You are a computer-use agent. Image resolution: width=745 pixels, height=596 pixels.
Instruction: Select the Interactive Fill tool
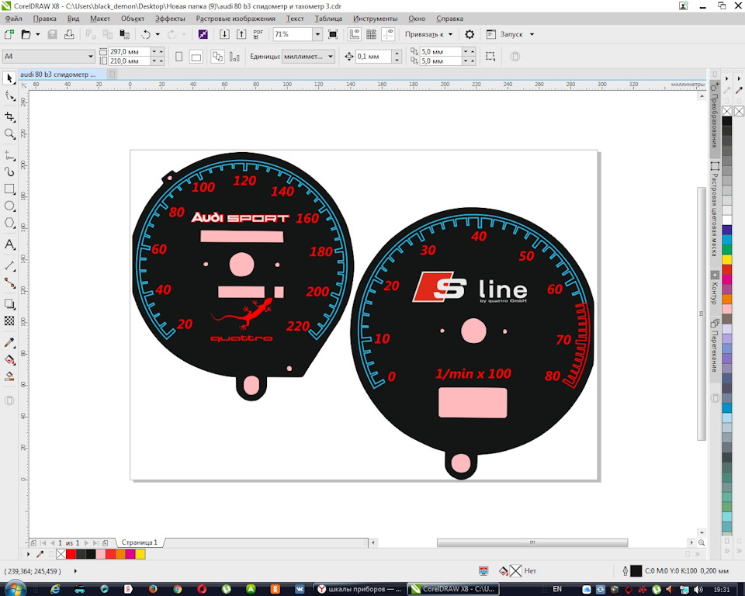point(9,360)
